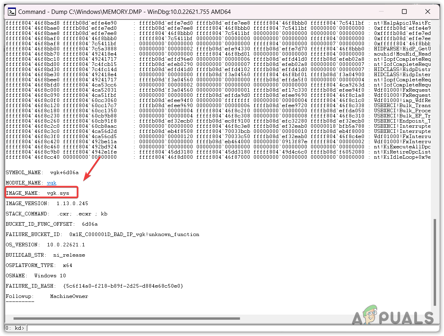Click the nt!KiExecuteAllDpc stack entry

pos(402,147)
